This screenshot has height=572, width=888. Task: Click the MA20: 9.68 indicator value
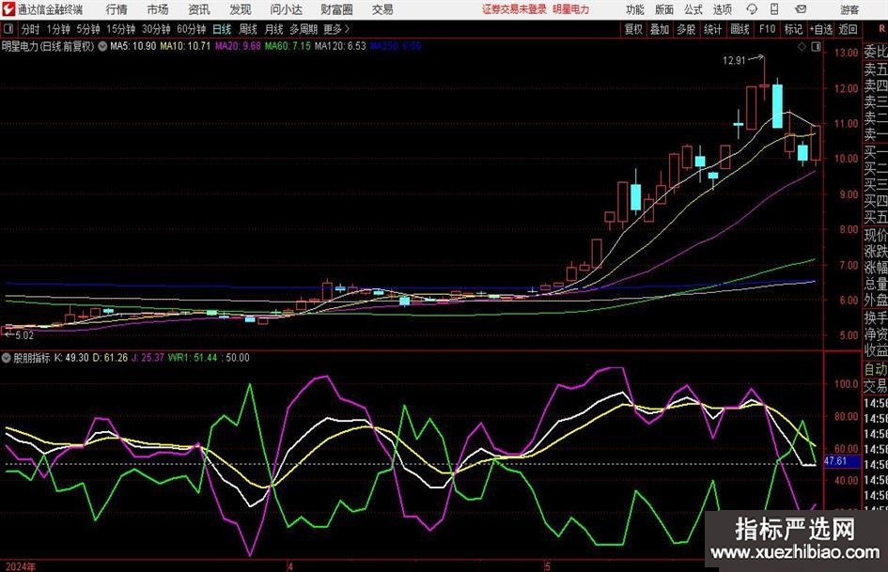[238, 46]
